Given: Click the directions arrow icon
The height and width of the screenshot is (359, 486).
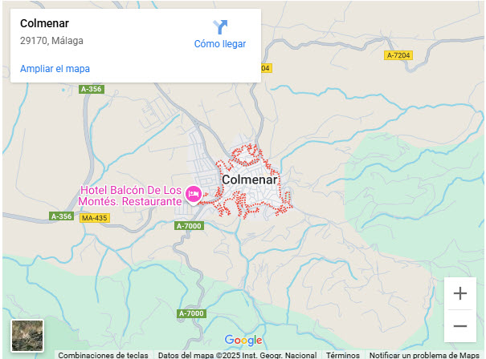Looking at the screenshot, I should click(220, 27).
